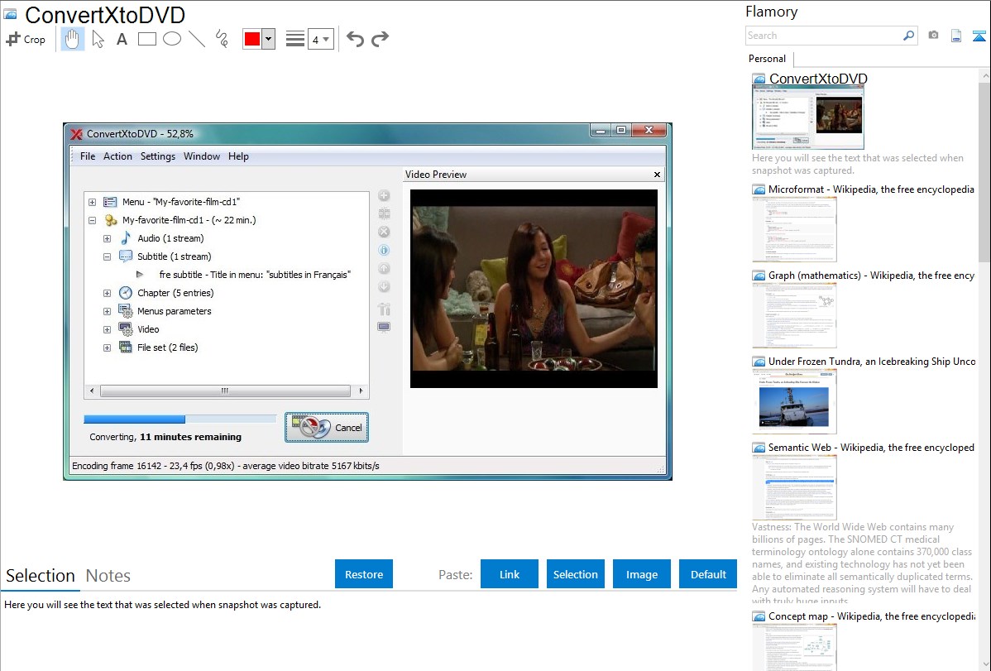Click the Link paste button
Screen dimensions: 991x671
click(x=510, y=574)
